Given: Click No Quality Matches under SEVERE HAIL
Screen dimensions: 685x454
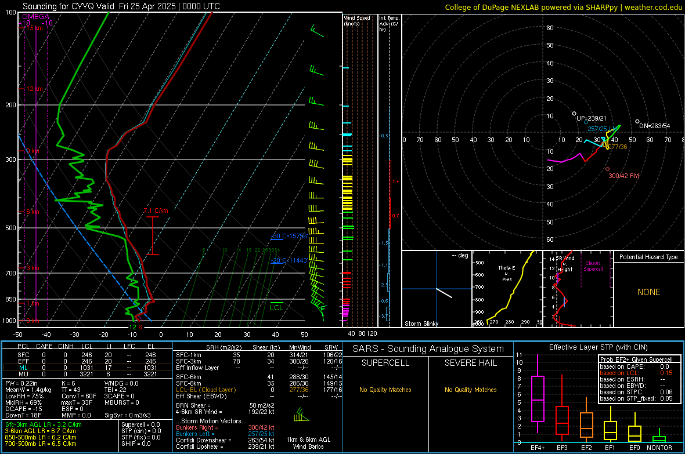Looking at the screenshot, I should pos(470,390).
